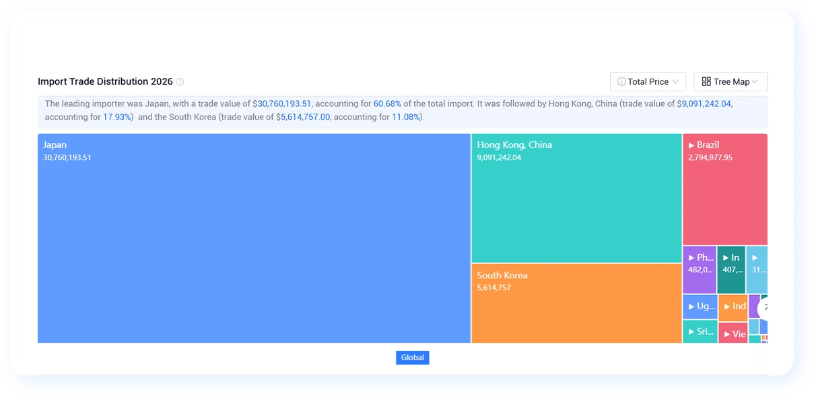Viewport: 816px width, 398px height.
Task: Select the Hong Kong, China treemap block
Action: tap(577, 198)
